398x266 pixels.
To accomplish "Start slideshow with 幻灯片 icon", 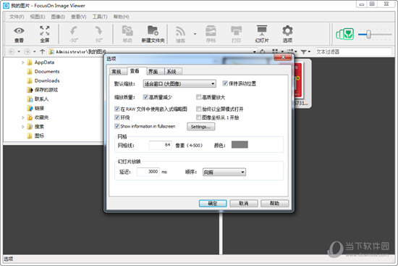I will (x=262, y=30).
